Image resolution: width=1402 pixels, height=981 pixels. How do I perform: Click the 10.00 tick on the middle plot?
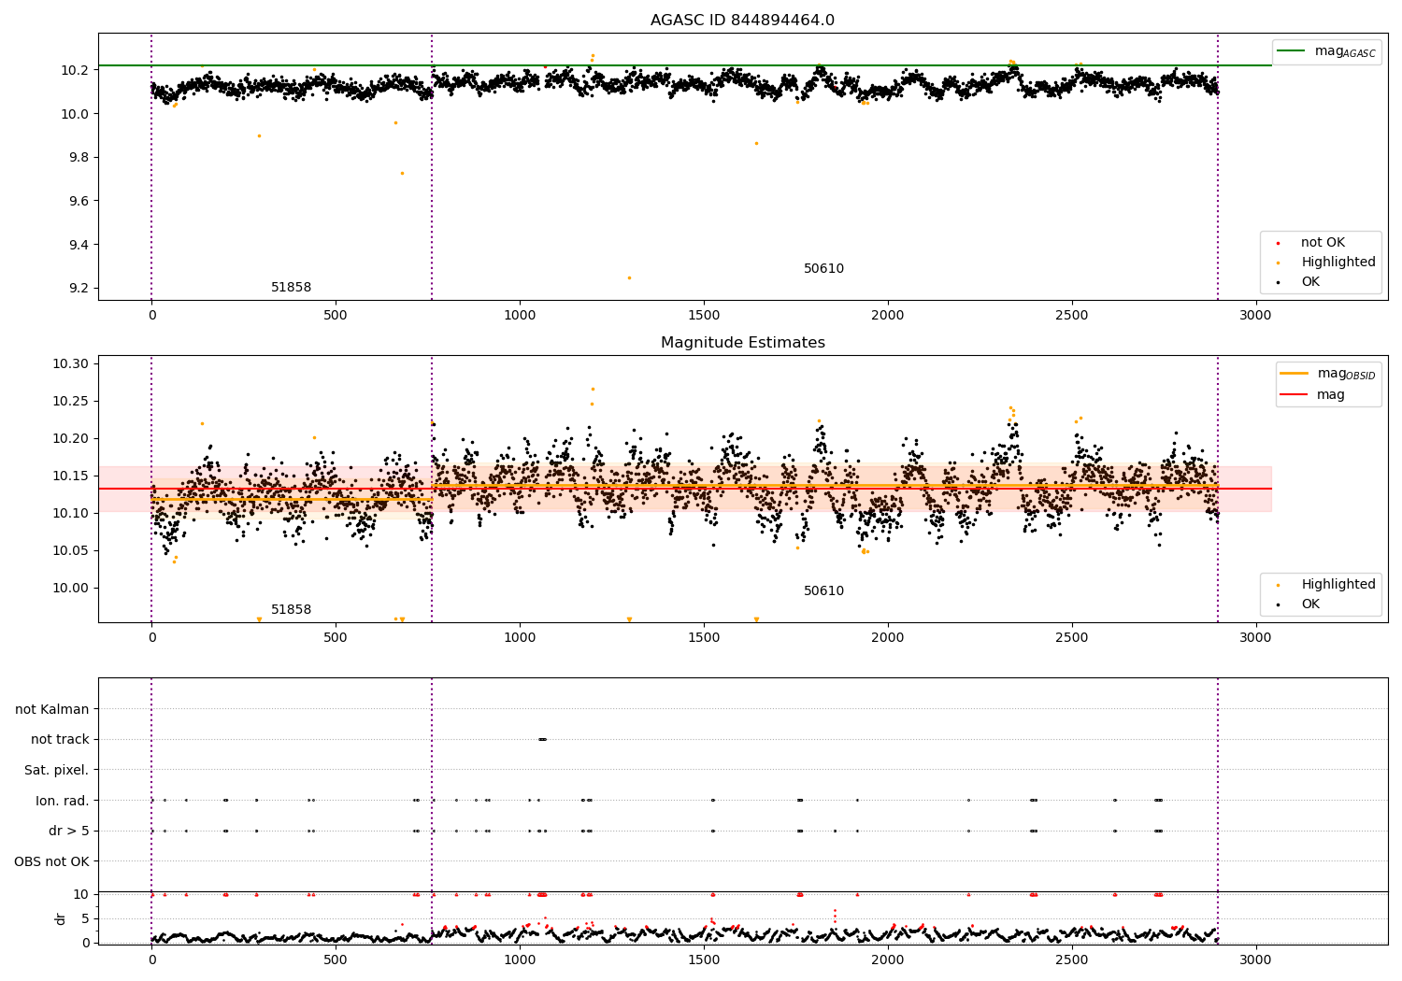[x=71, y=588]
